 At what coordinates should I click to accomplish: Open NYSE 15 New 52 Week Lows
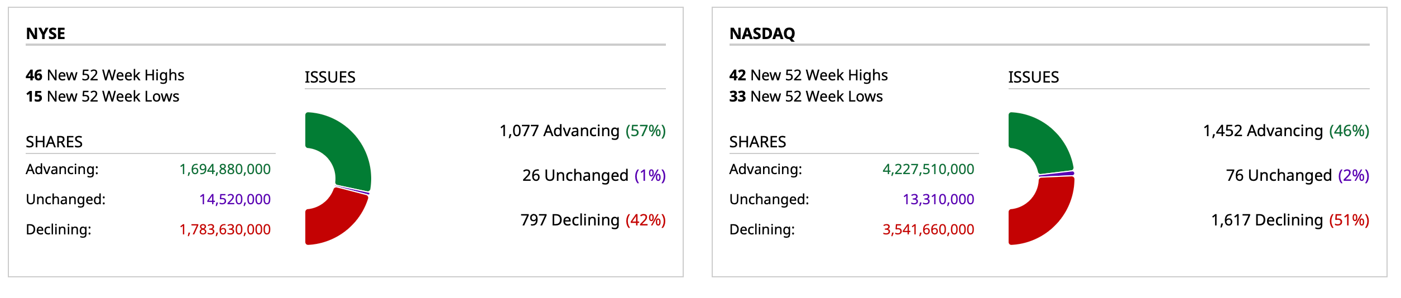(103, 97)
